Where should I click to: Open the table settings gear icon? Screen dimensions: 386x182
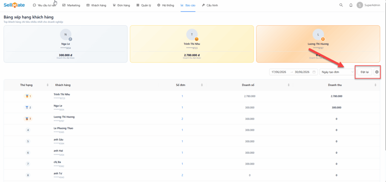tap(377, 72)
